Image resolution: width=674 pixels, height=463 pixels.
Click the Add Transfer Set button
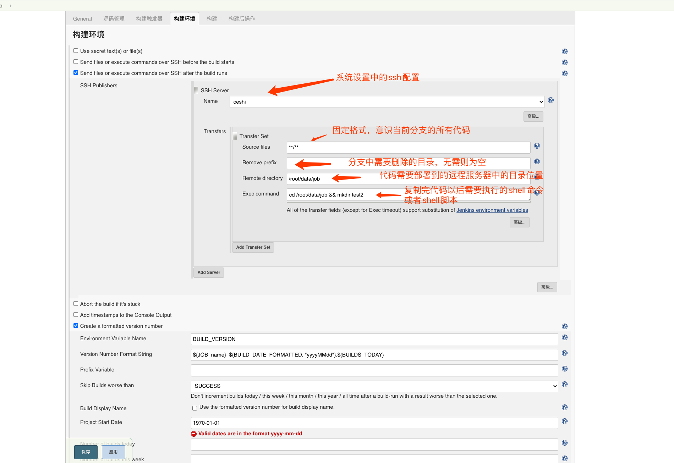[x=253, y=247]
